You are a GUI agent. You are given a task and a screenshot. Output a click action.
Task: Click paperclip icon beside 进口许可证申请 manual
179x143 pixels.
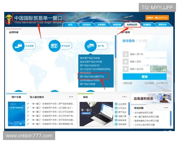click(28, 112)
